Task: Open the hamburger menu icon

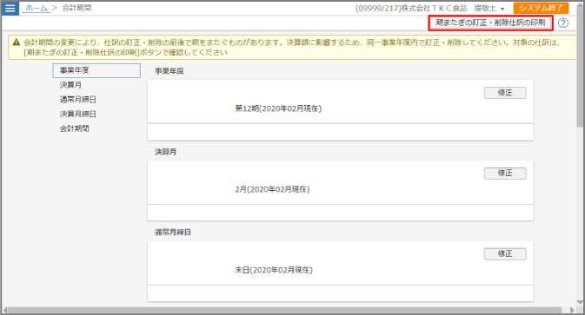Action: 10,8
